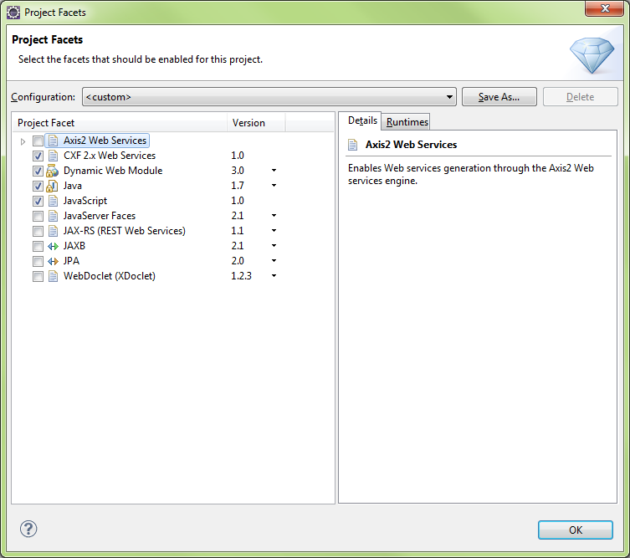The height and width of the screenshot is (558, 630).
Task: Close the Project Facets dialog
Action: [605, 9]
